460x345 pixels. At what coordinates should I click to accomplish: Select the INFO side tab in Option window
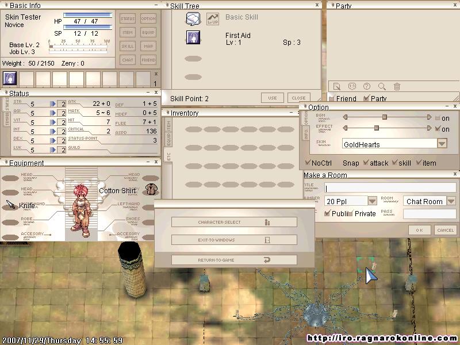(305, 133)
